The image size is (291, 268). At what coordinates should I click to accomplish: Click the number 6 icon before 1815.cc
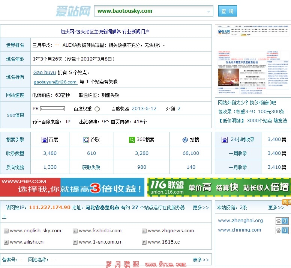pyautogui.click(x=144, y=242)
